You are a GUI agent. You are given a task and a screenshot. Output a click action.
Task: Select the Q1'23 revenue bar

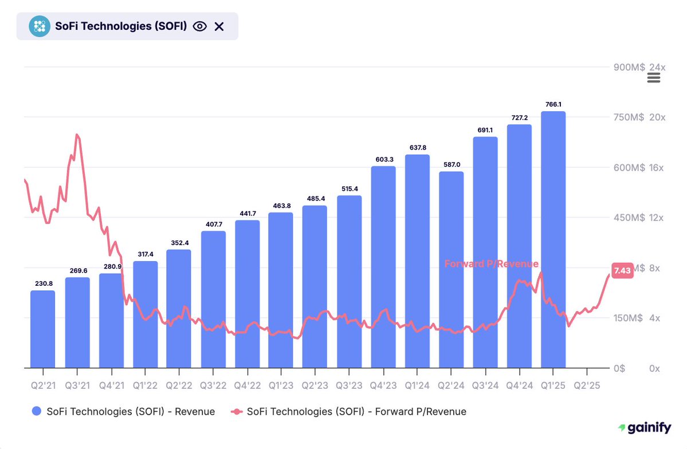tap(281, 290)
